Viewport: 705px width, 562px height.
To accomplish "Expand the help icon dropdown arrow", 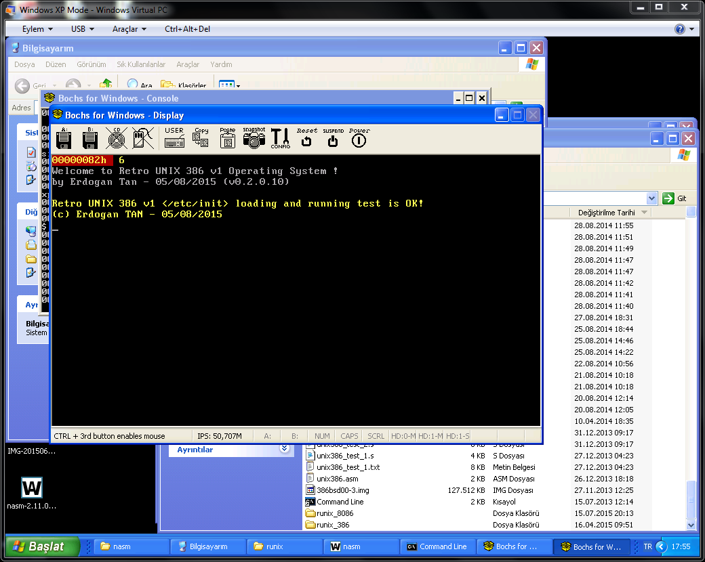I will click(x=691, y=29).
